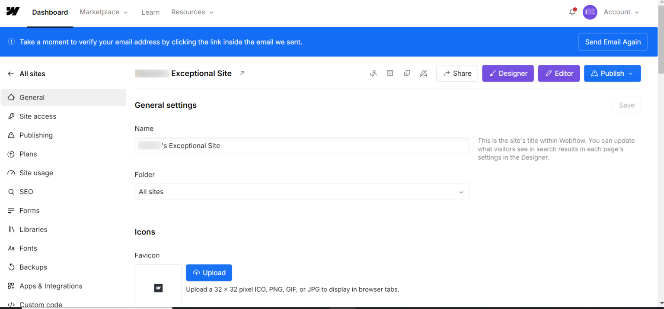Expand the Resources menu
The width and height of the screenshot is (664, 309).
(x=192, y=12)
